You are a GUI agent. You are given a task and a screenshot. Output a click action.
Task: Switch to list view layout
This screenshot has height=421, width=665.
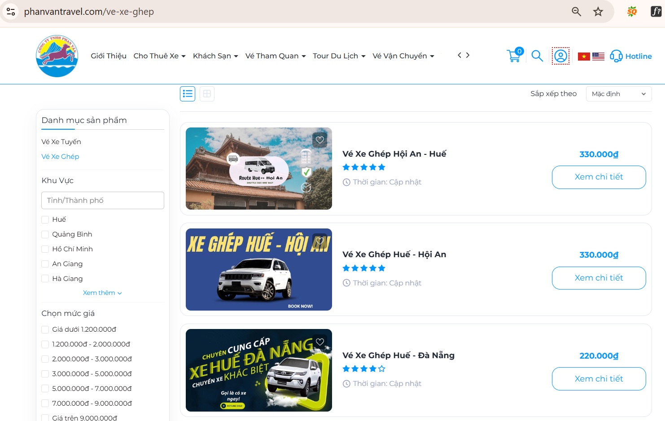click(x=188, y=94)
